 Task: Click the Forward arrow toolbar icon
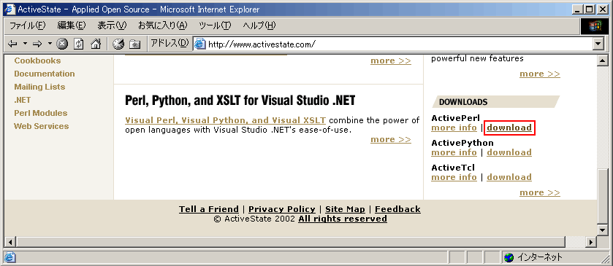37,44
